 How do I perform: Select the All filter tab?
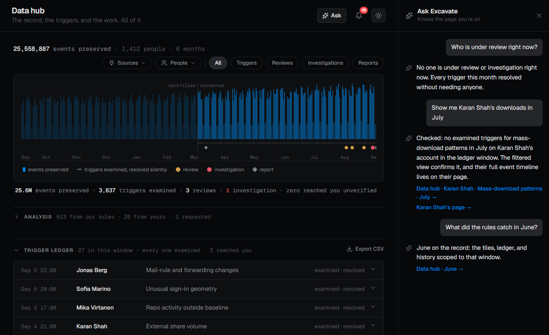point(218,63)
